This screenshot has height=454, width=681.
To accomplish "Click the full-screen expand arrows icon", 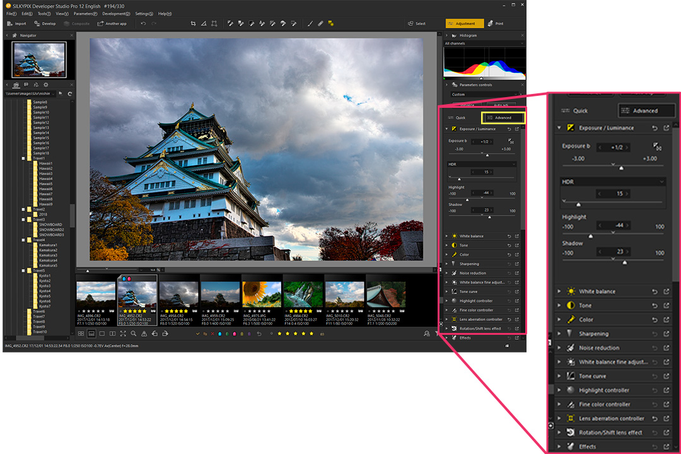I will pyautogui.click(x=123, y=334).
